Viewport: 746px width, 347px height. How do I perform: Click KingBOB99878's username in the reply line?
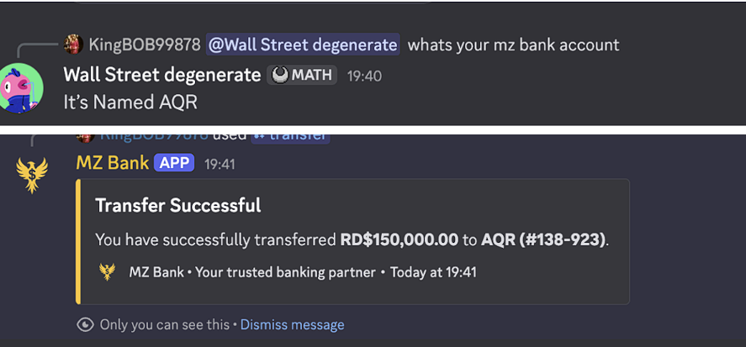tap(145, 45)
